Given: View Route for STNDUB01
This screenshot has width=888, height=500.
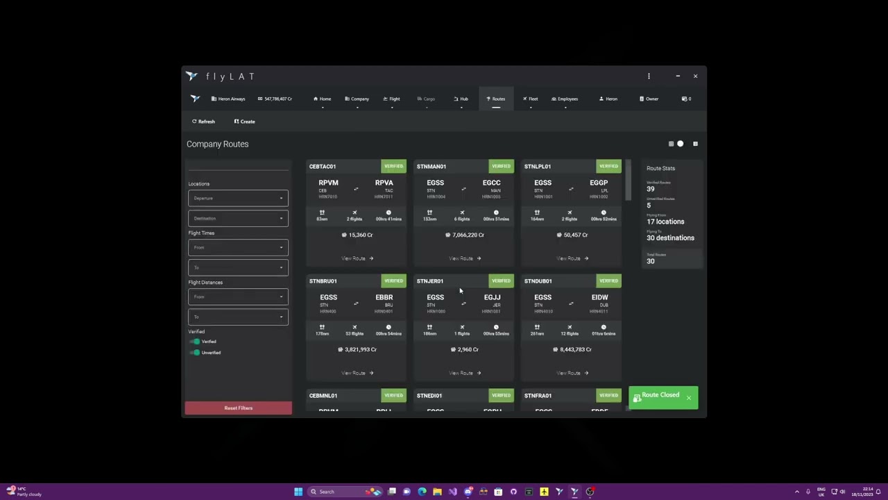Looking at the screenshot, I should click(572, 373).
